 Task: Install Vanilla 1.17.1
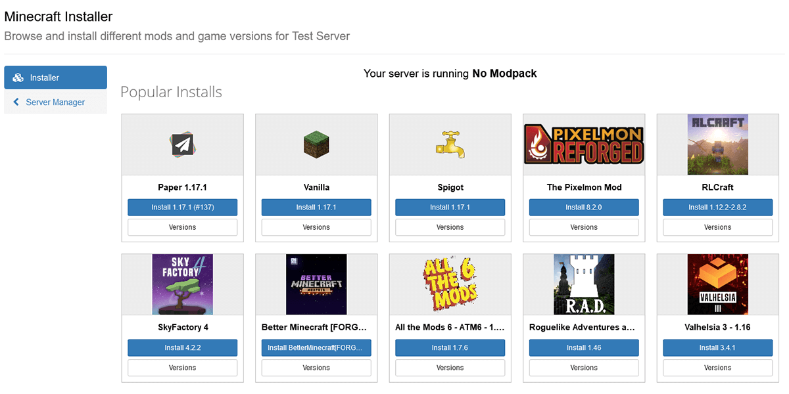click(316, 208)
